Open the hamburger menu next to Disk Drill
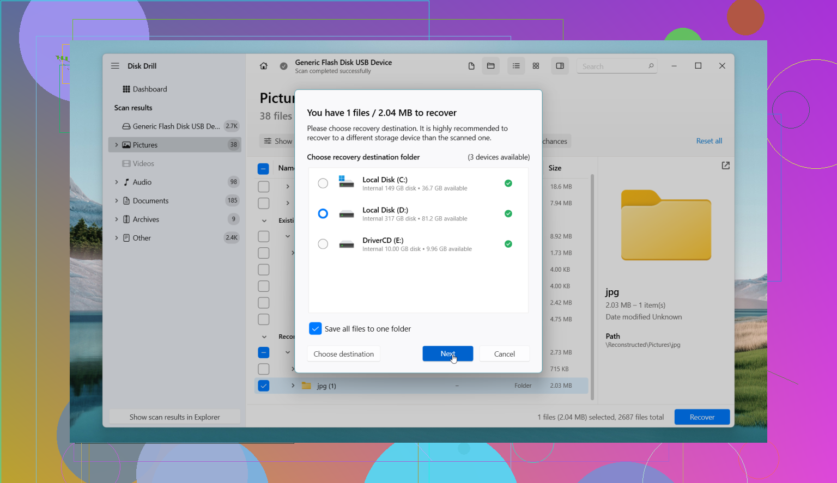 click(115, 66)
